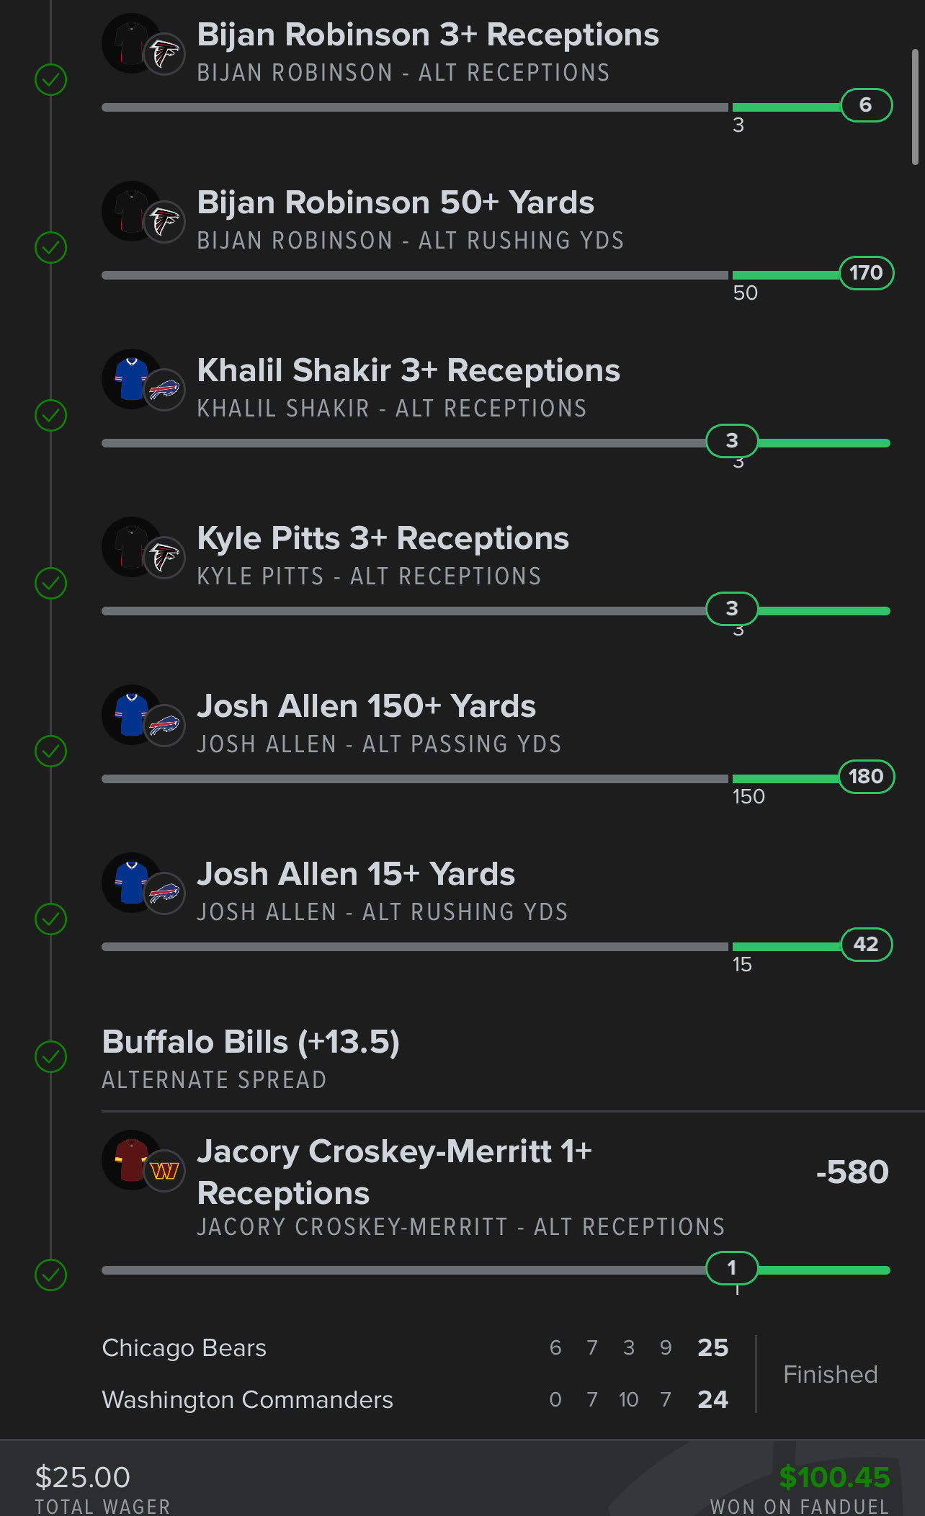The image size is (925, 1516).
Task: Tap the Bills logo beside Josh Allen 150+ Yards
Action: point(165,726)
